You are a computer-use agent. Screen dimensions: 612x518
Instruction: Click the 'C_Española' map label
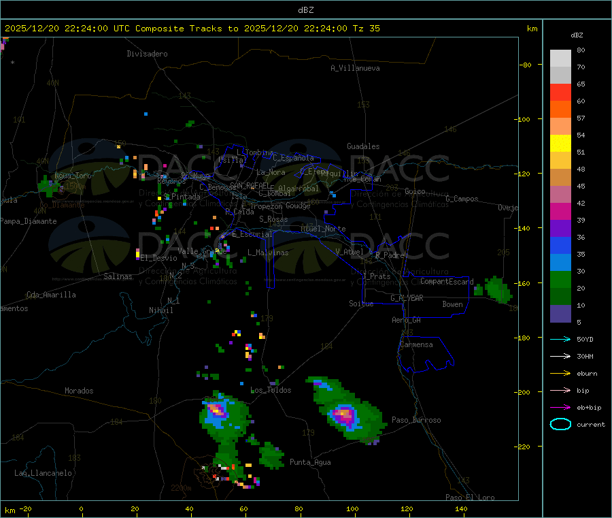[x=293, y=158]
